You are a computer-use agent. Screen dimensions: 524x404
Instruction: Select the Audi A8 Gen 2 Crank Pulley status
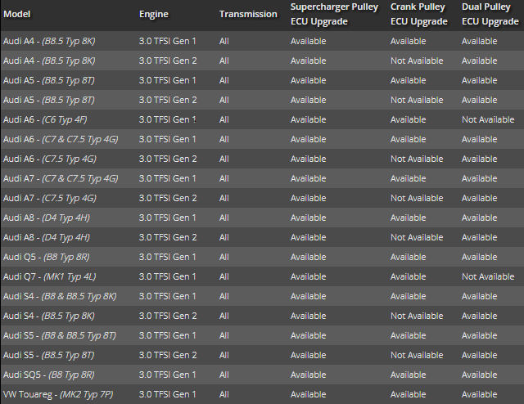pyautogui.click(x=417, y=237)
